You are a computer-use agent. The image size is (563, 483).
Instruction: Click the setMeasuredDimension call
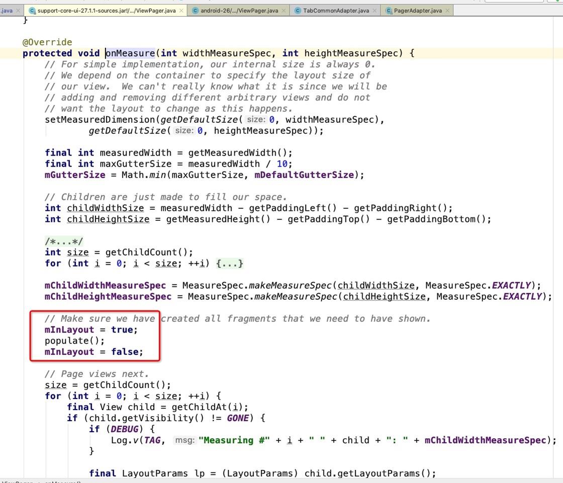[x=100, y=120]
